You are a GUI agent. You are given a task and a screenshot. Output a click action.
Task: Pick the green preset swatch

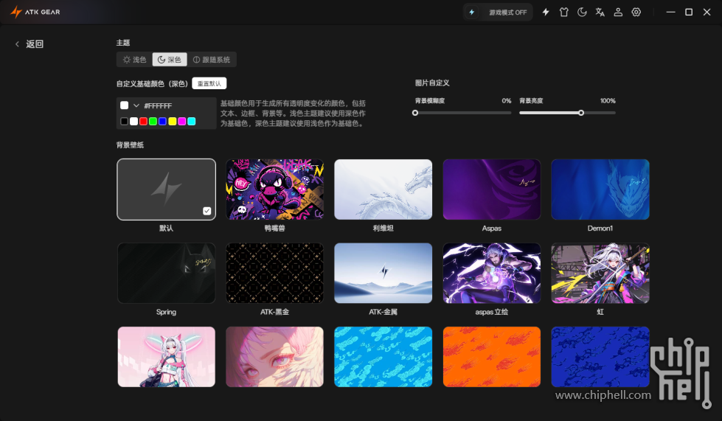pyautogui.click(x=153, y=122)
